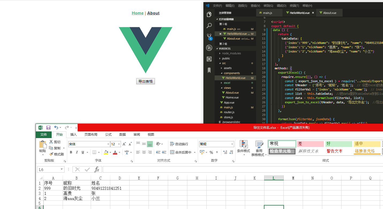Screen dimensions: 383x209
Task: Toggle align text left
Action: pyautogui.click(x=138, y=152)
